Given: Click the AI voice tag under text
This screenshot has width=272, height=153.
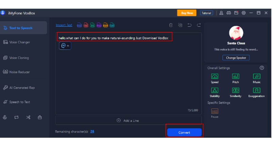Looking at the screenshot, I should click(x=65, y=46).
